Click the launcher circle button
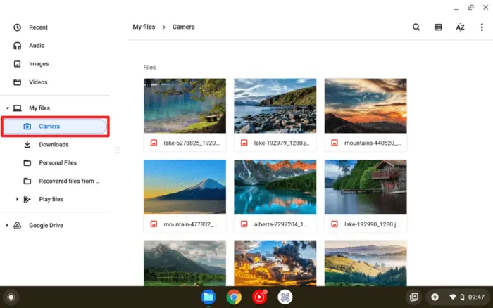 [11, 297]
